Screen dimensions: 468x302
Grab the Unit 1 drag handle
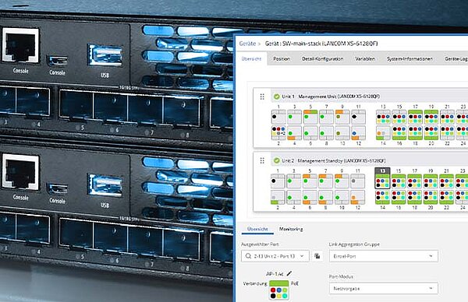262,97
